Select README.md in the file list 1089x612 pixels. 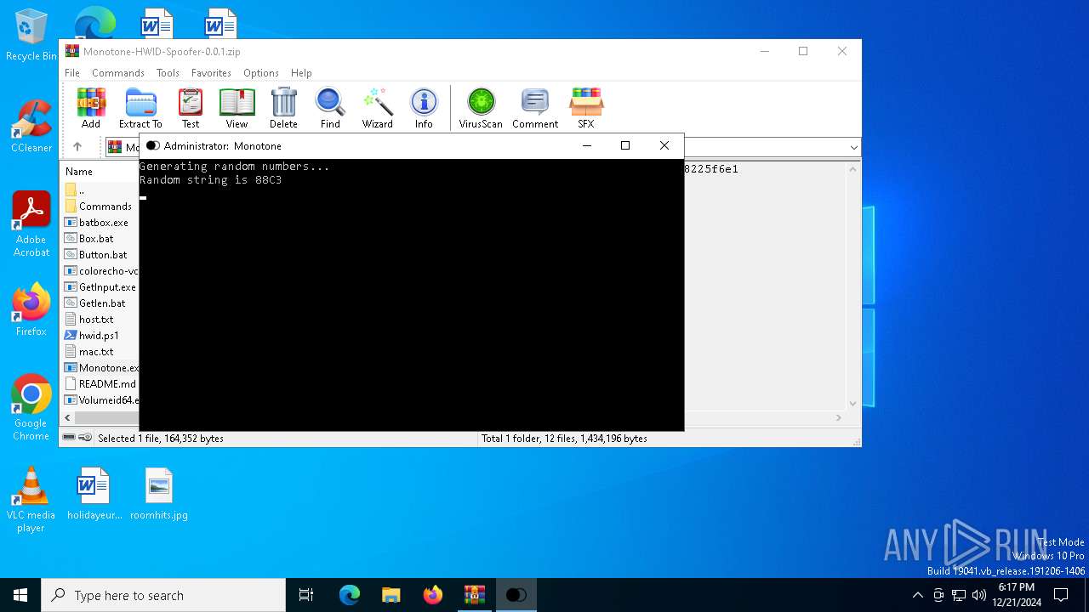pyautogui.click(x=100, y=384)
